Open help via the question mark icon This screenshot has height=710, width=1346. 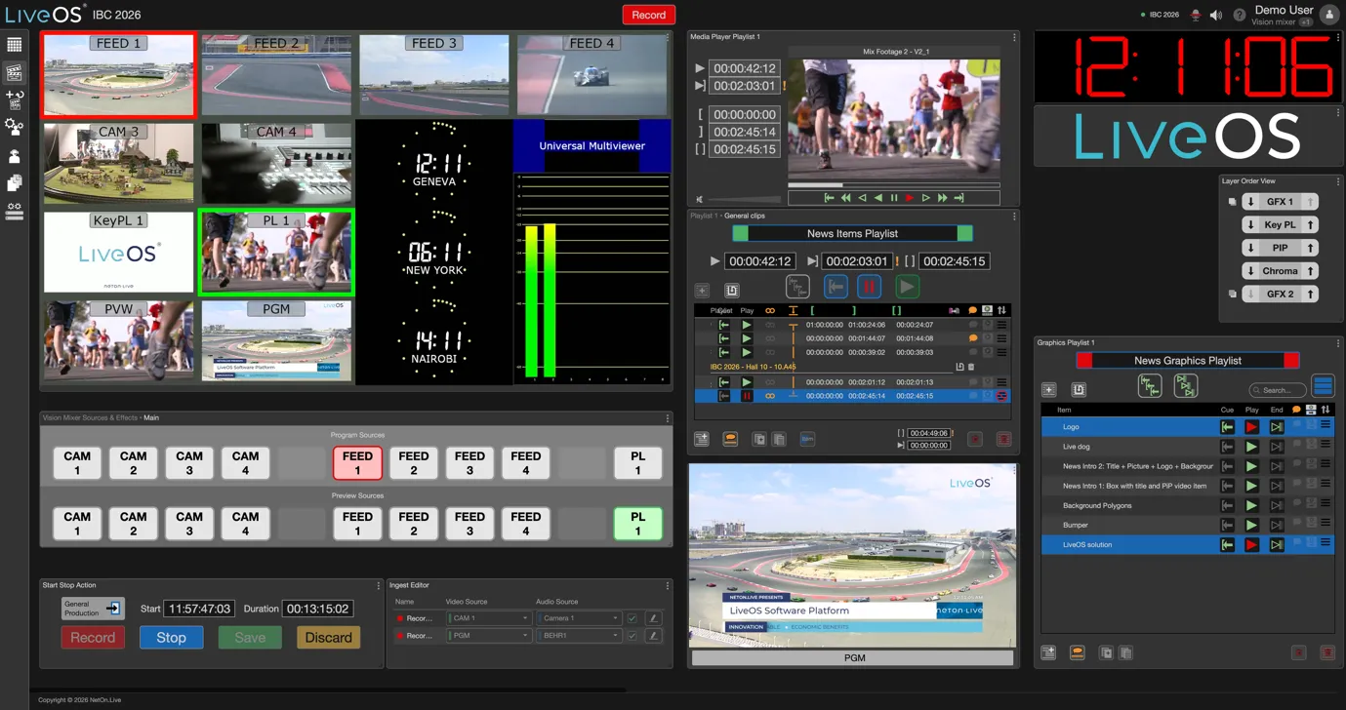click(x=1239, y=16)
